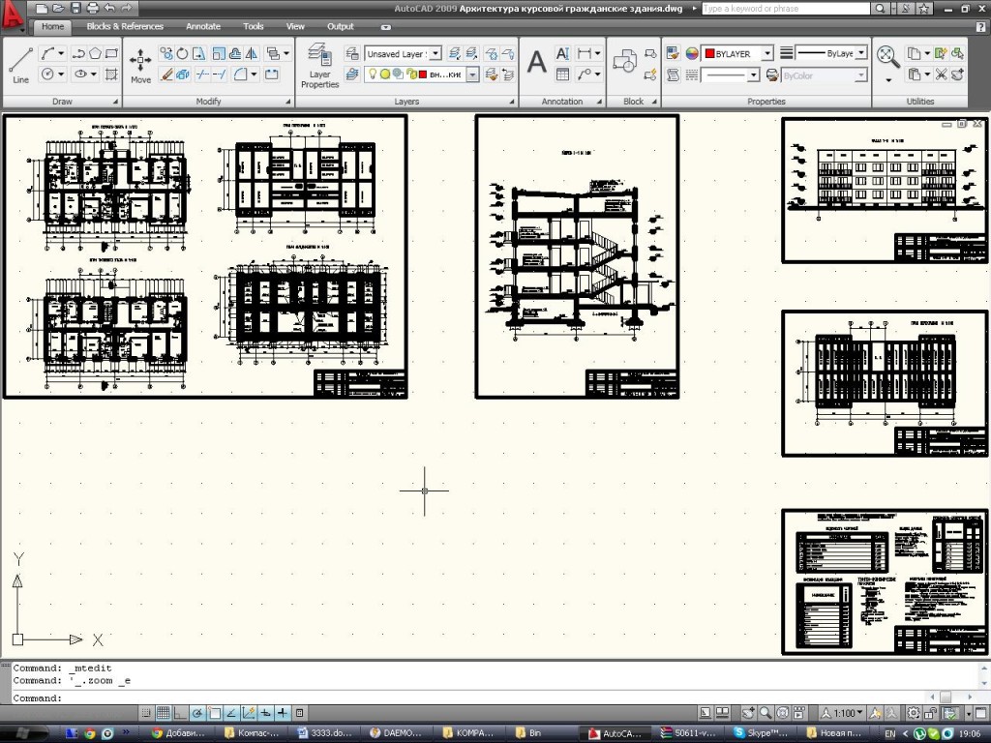Toggle Grid display in status bar
This screenshot has height=743, width=991.
tap(163, 713)
